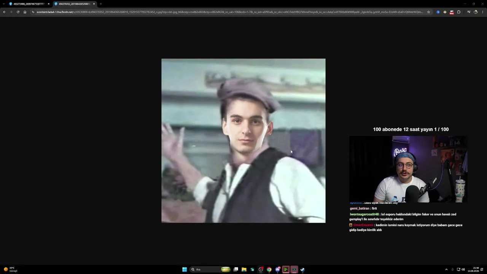The image size is (487, 274).
Task: Open the three-dot browser menu
Action: pos(482,12)
